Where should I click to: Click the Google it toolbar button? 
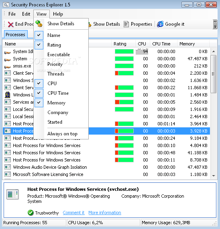coord(171,24)
